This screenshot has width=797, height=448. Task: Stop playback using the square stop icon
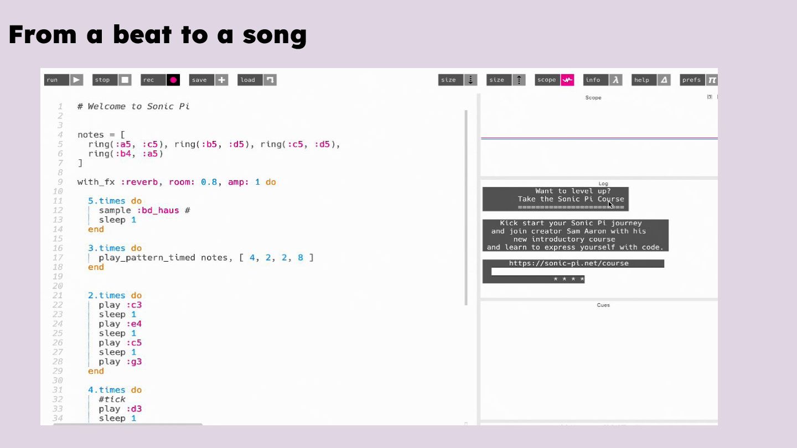tap(125, 80)
